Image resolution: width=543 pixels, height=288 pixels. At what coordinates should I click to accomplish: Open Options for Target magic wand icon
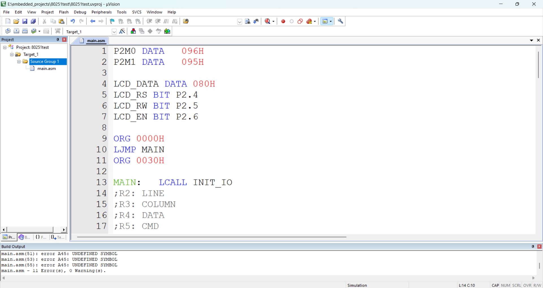122,31
